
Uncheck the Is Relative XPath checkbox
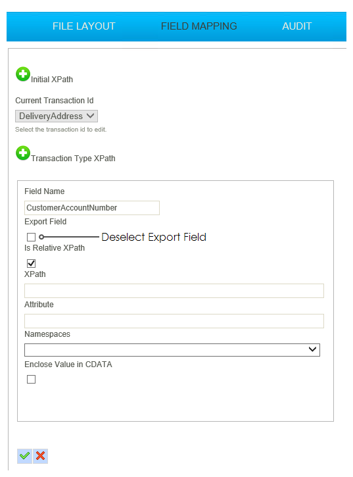(x=32, y=263)
